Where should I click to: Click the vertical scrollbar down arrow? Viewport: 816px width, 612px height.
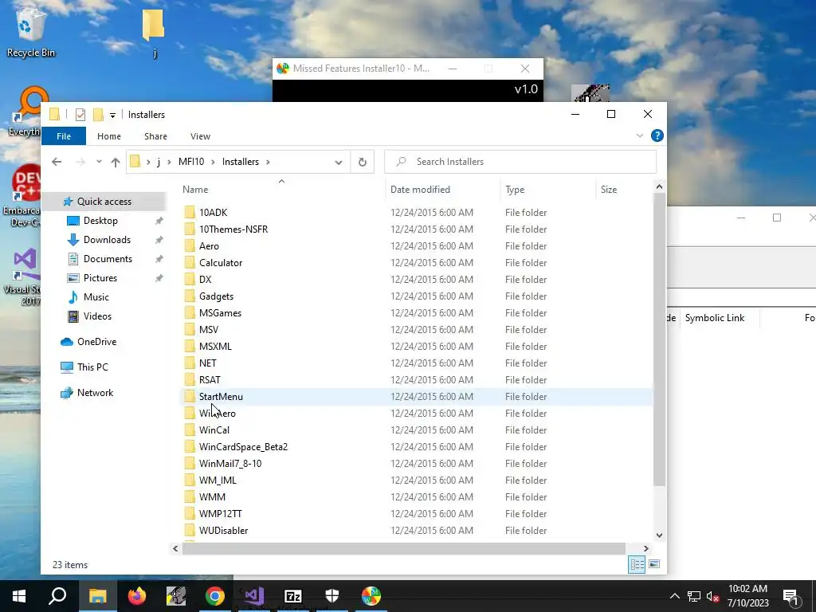[659, 535]
